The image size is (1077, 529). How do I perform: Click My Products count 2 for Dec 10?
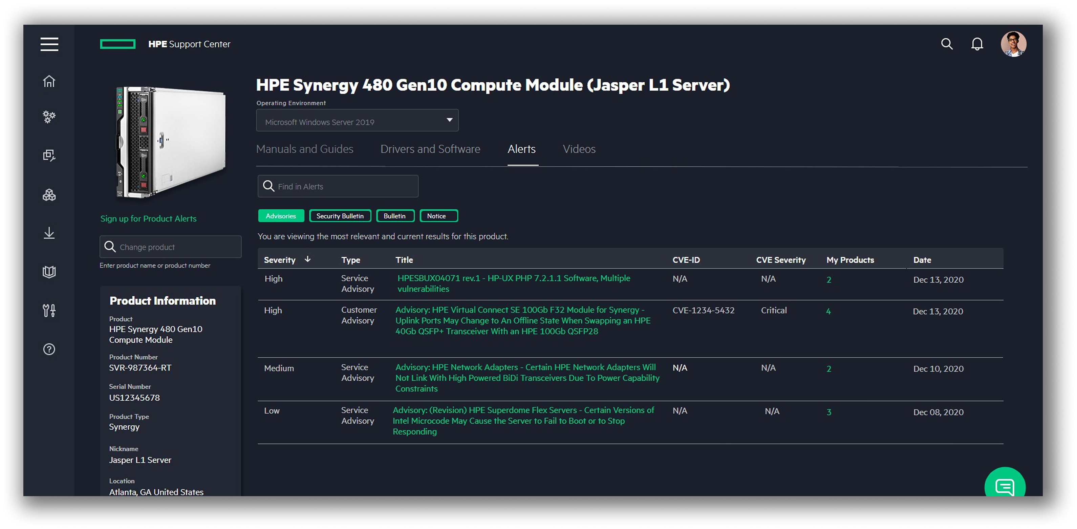(828, 368)
